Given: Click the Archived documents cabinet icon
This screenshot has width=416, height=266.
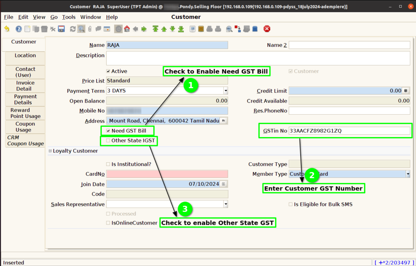Looking at the screenshot, I should (201, 29).
